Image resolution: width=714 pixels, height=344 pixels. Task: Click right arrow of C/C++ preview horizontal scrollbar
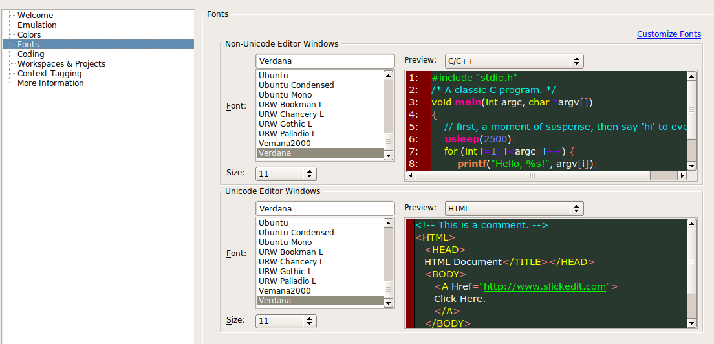682,175
